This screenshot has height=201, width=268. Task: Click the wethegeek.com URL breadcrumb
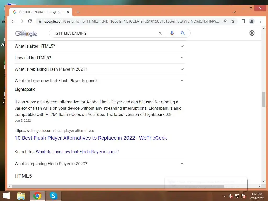click(x=54, y=131)
